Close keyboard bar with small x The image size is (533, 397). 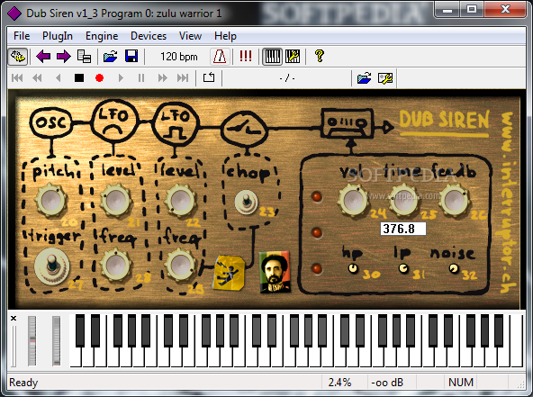[14, 318]
